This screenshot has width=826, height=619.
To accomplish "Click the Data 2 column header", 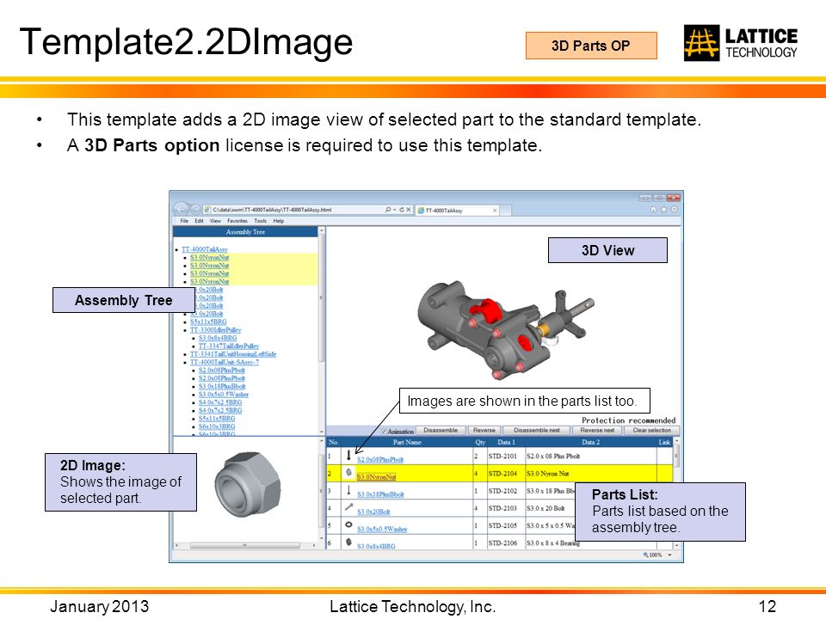I will [x=590, y=442].
